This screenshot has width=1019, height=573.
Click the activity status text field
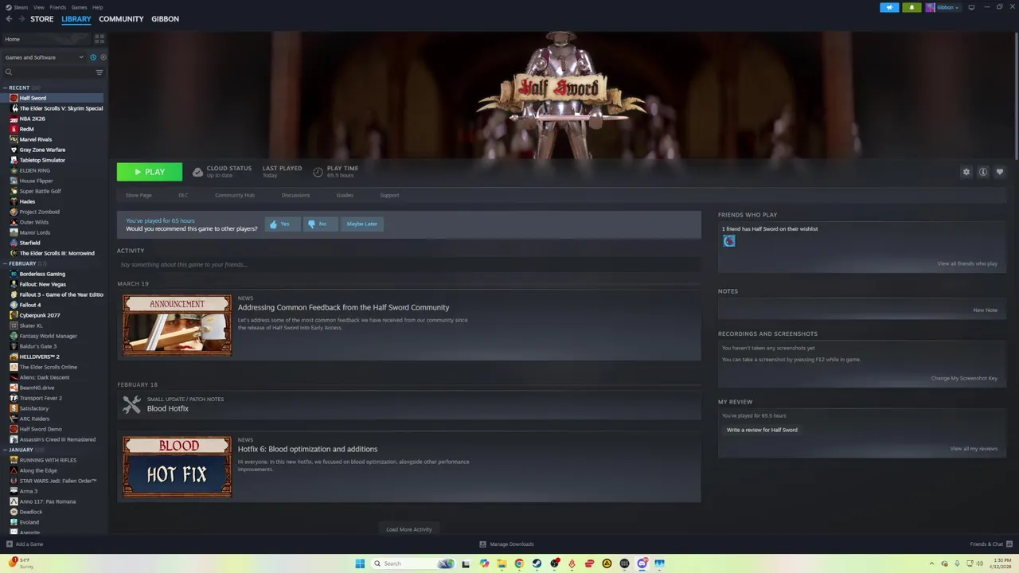coord(409,264)
